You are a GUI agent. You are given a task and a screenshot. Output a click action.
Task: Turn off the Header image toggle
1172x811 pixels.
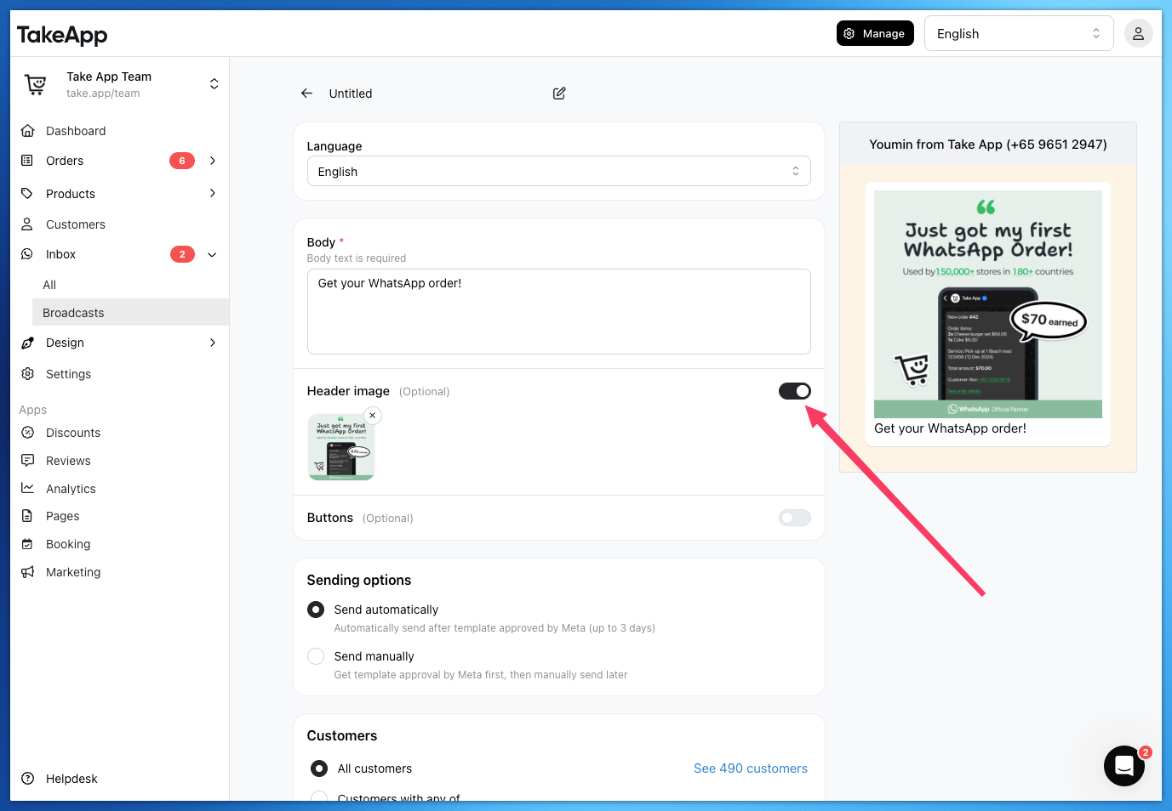[x=795, y=391]
